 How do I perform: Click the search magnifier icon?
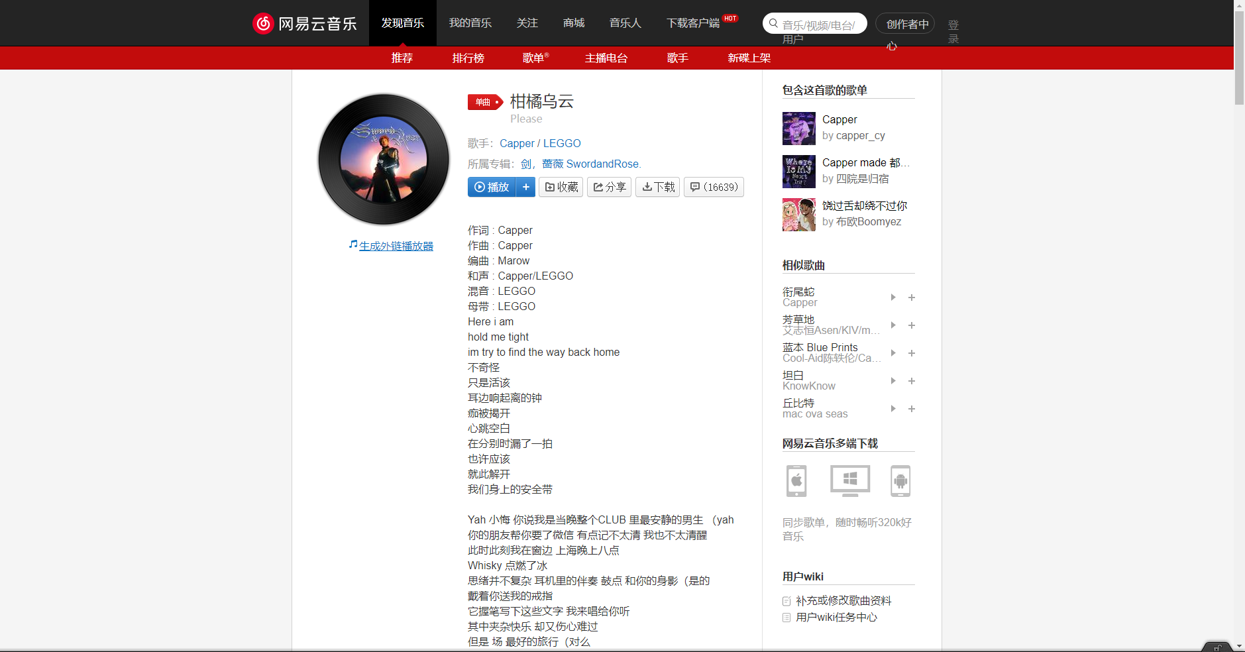pyautogui.click(x=773, y=23)
